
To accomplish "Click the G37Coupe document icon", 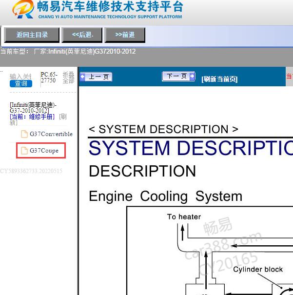I will click(24, 151).
